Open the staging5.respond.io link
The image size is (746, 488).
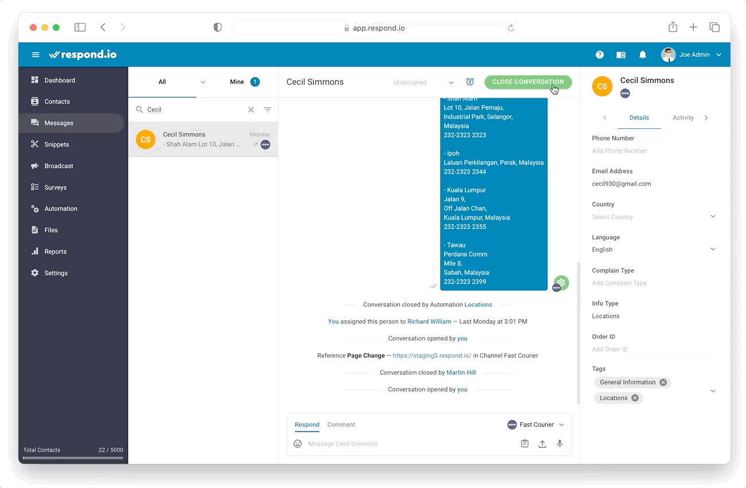(x=432, y=356)
